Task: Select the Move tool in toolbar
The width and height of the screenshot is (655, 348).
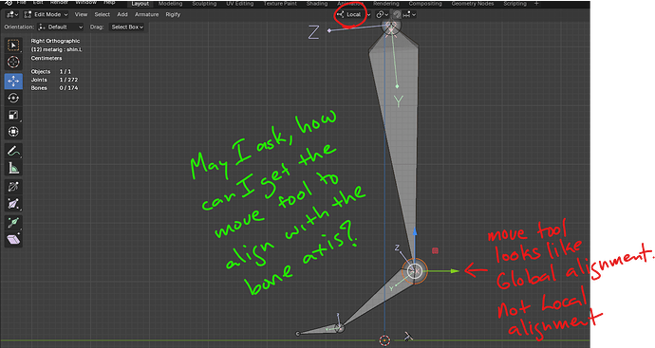Action: 13,81
